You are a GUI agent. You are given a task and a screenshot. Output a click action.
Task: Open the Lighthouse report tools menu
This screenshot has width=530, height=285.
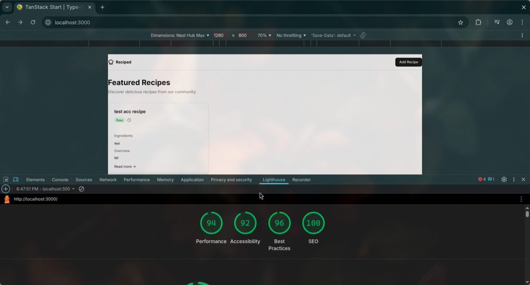coord(521,199)
